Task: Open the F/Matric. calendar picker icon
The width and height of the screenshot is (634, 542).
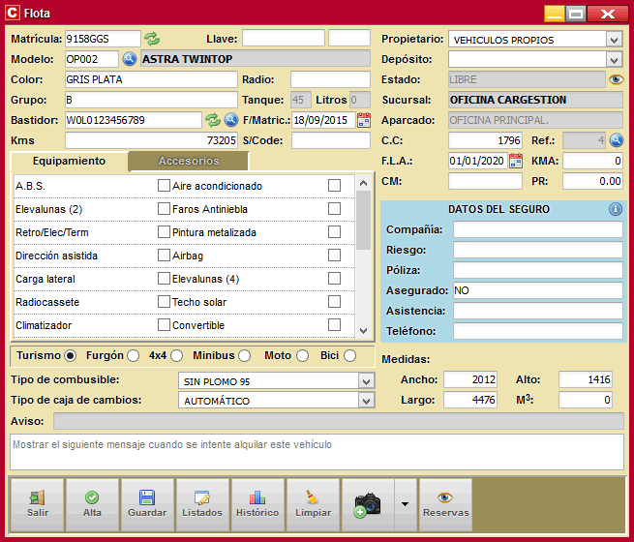Action: 364,120
